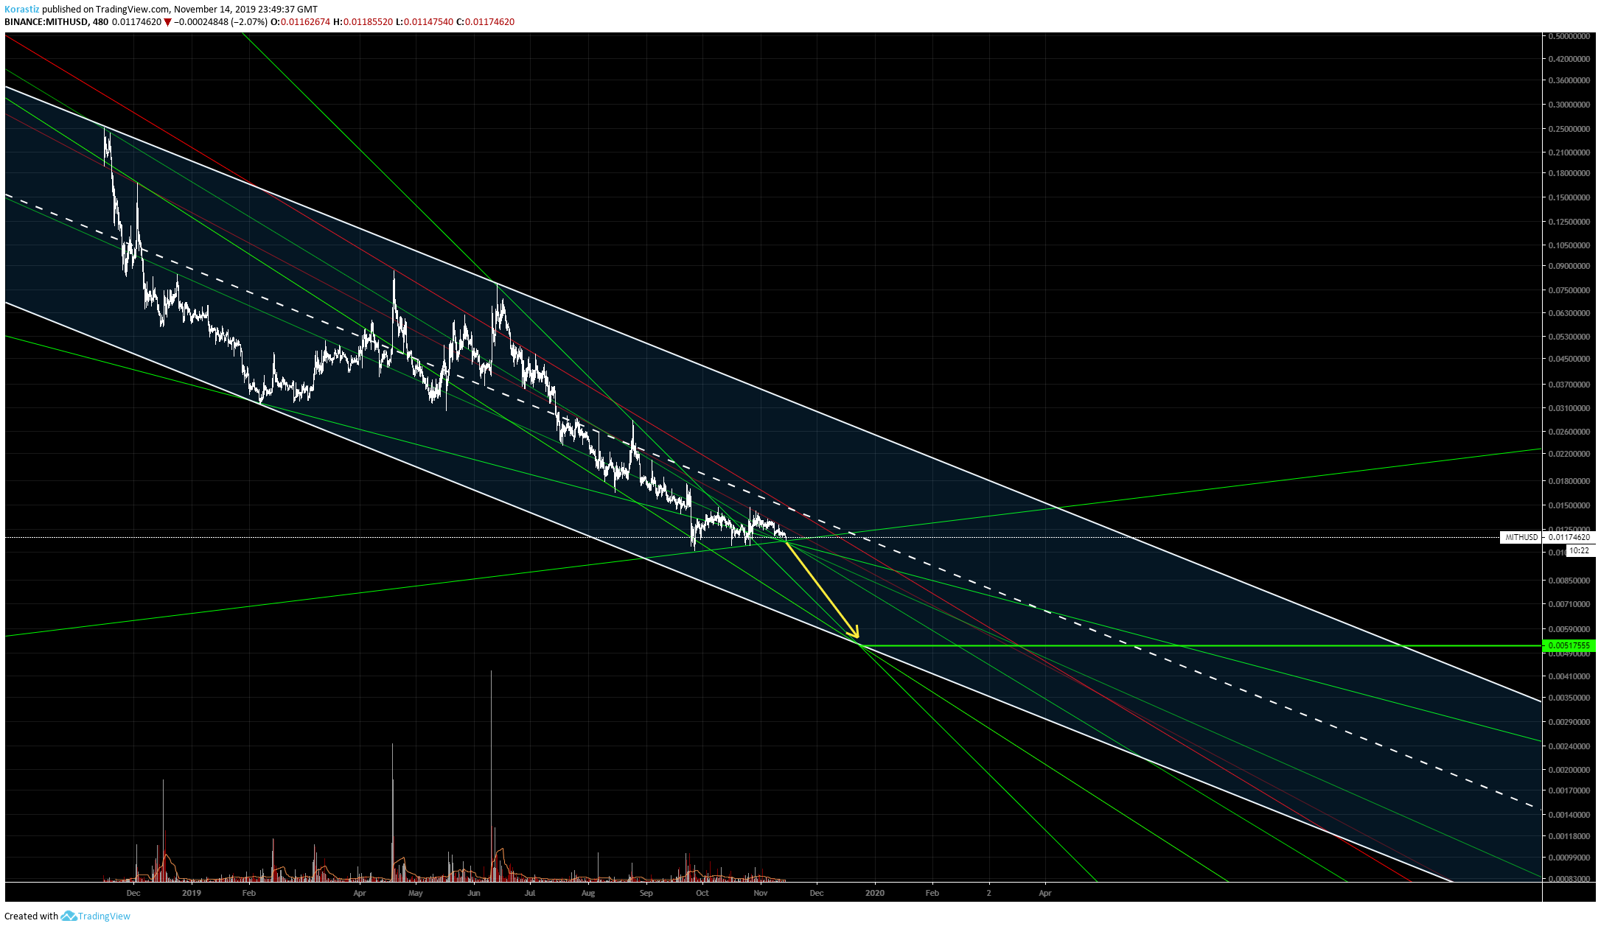Click the 0.00140000 price axis label
Screen dimensions: 1601x929
[x=1569, y=815]
